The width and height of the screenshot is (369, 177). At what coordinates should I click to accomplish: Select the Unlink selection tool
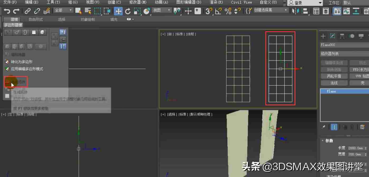click(x=37, y=11)
